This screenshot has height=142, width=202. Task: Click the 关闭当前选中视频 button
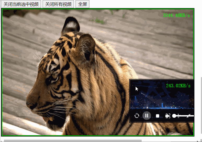[21, 4]
